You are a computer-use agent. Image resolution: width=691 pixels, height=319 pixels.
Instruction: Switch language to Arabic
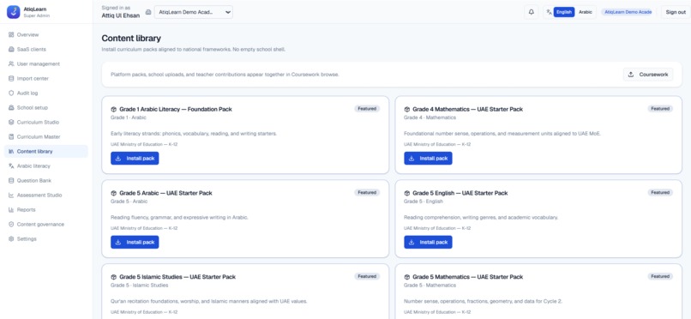[x=586, y=12]
